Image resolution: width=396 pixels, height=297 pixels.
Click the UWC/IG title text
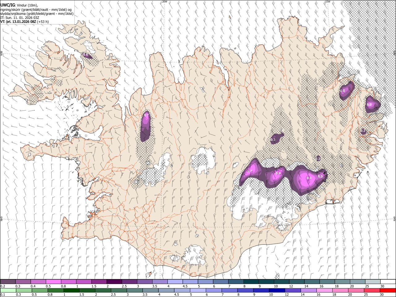[7, 5]
